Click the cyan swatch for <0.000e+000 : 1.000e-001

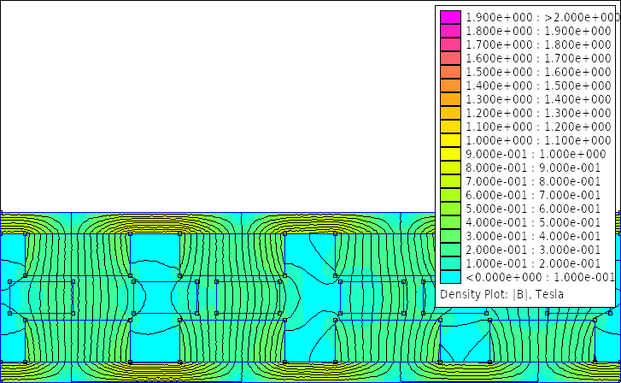pyautogui.click(x=450, y=277)
